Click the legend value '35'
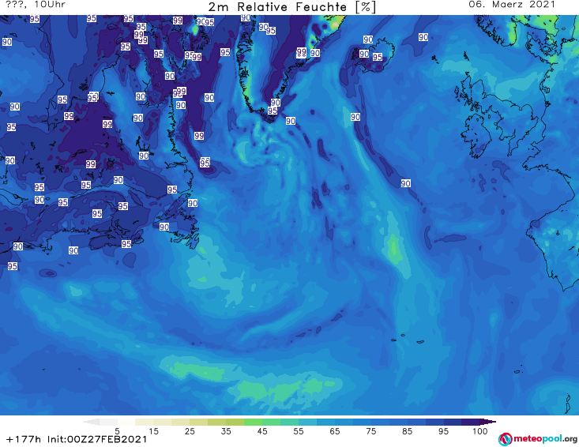Image resolution: width=579 pixels, height=447 pixels. (x=226, y=431)
